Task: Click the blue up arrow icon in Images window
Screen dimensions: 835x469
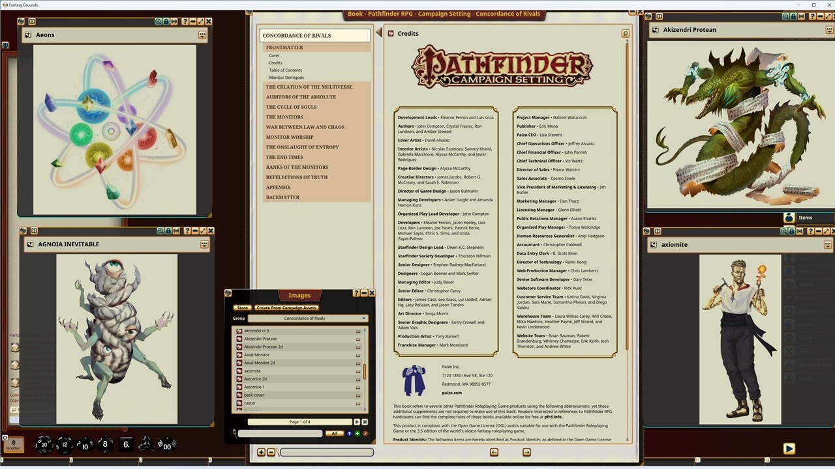Action: 350,434
